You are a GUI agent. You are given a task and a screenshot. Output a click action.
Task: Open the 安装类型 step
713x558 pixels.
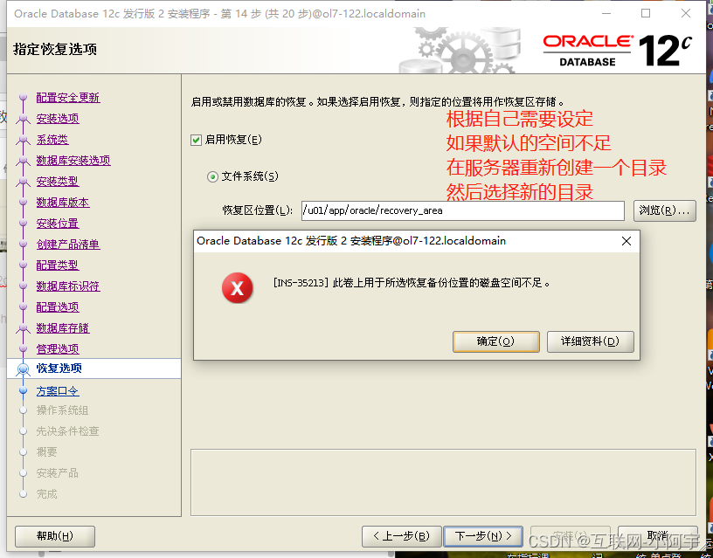pyautogui.click(x=58, y=182)
